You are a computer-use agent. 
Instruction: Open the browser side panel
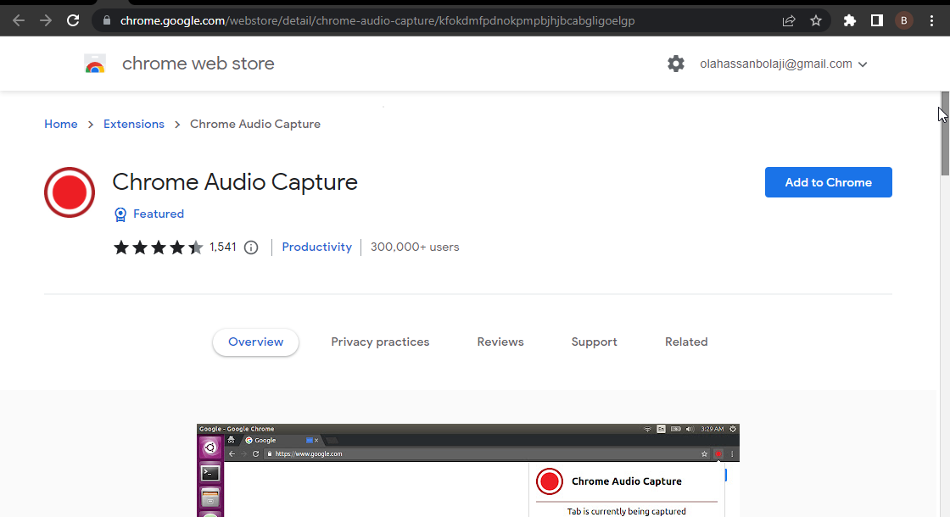pos(877,20)
